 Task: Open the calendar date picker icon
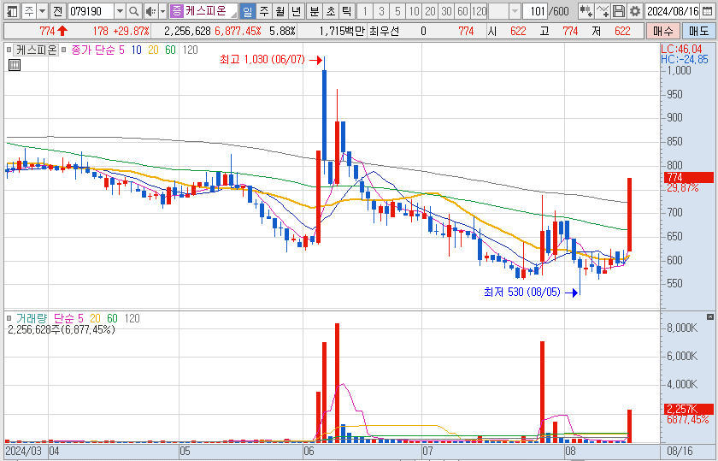click(708, 11)
